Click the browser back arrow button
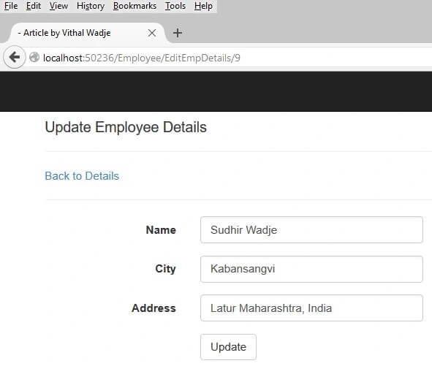The height and width of the screenshot is (366, 432). pyautogui.click(x=15, y=57)
